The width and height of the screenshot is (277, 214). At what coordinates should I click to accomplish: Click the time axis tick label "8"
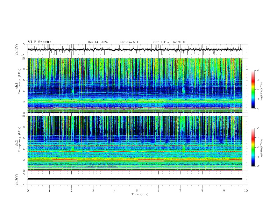coord(202,191)
